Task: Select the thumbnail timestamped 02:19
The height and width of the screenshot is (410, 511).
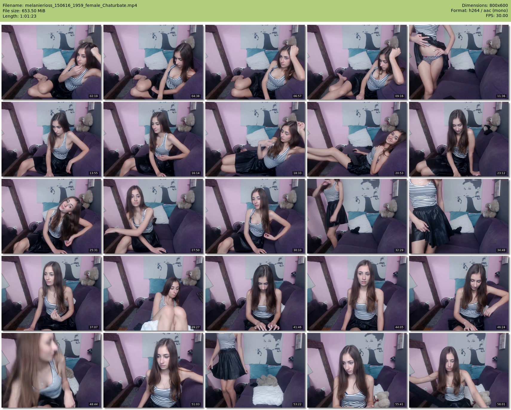Action: [51, 62]
